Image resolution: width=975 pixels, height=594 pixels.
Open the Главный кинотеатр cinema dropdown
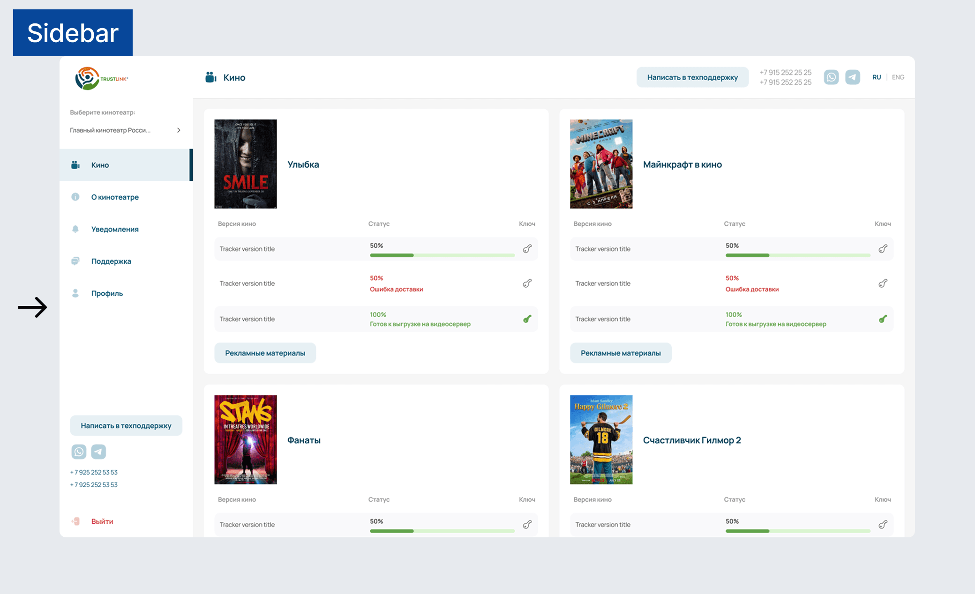coord(111,130)
